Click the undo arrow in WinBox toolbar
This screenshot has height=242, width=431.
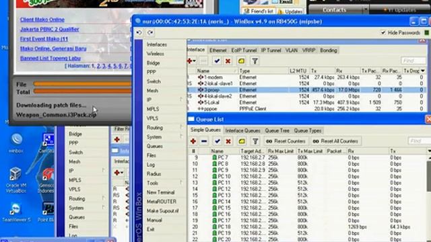pyautogui.click(x=139, y=33)
